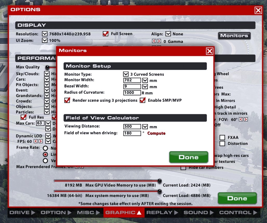Screen dimensions: 267x223
Task: Close the Monitors dialog with X
Action: 210,51
